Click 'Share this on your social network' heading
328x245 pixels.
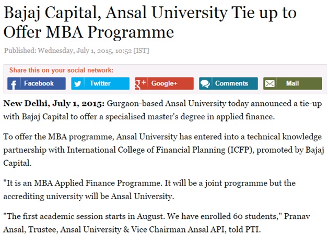[x=61, y=70]
